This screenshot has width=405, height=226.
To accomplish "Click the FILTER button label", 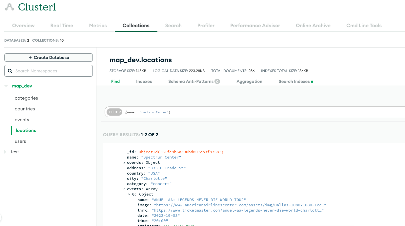I will tap(115, 112).
